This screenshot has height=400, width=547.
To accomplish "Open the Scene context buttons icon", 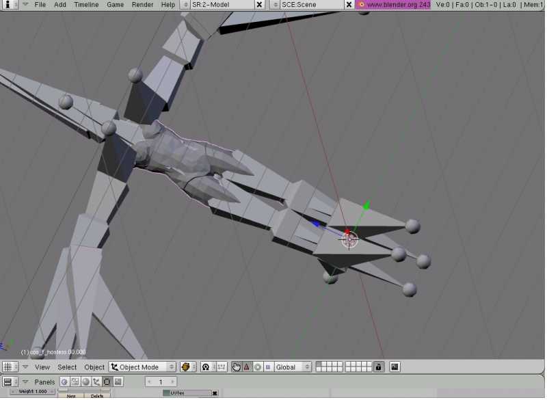I will pos(118,382).
